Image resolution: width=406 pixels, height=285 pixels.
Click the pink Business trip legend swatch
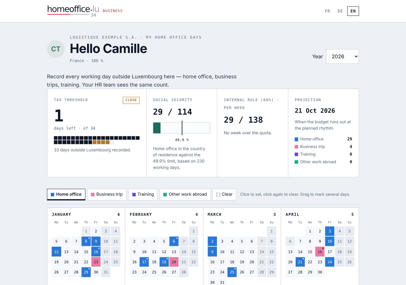pos(296,147)
